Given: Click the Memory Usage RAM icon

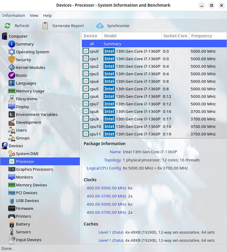Looking at the screenshot, I should pyautogui.click(x=12, y=91).
